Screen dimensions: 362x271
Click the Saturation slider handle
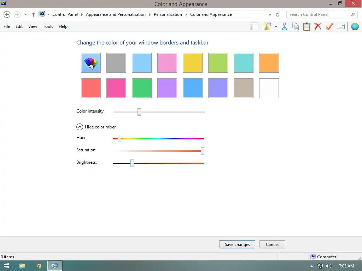click(x=203, y=151)
